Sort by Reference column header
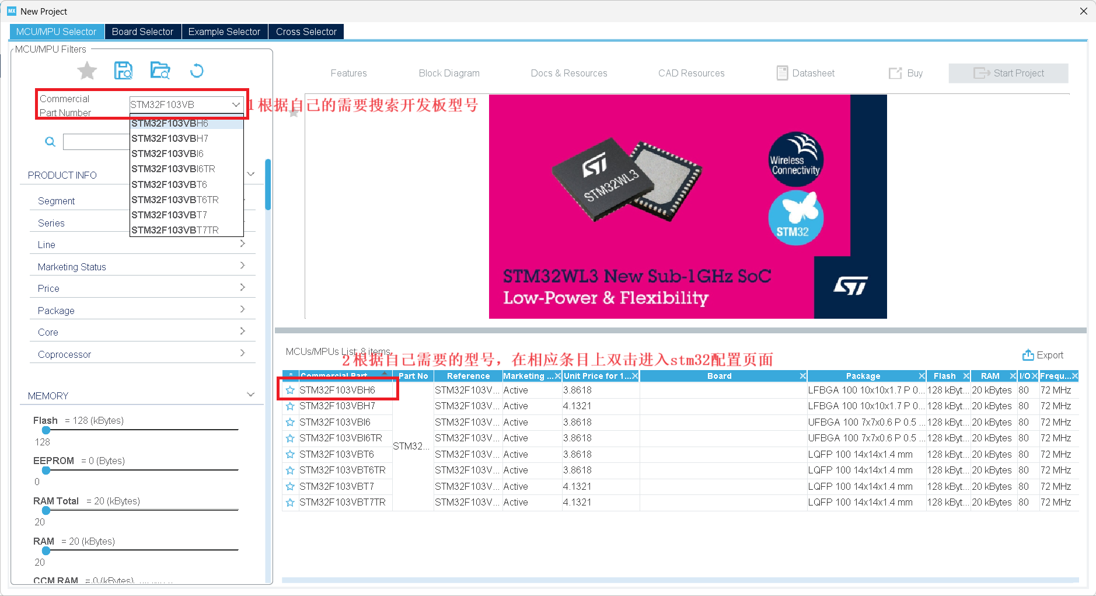Viewport: 1096px width, 596px height. (468, 376)
